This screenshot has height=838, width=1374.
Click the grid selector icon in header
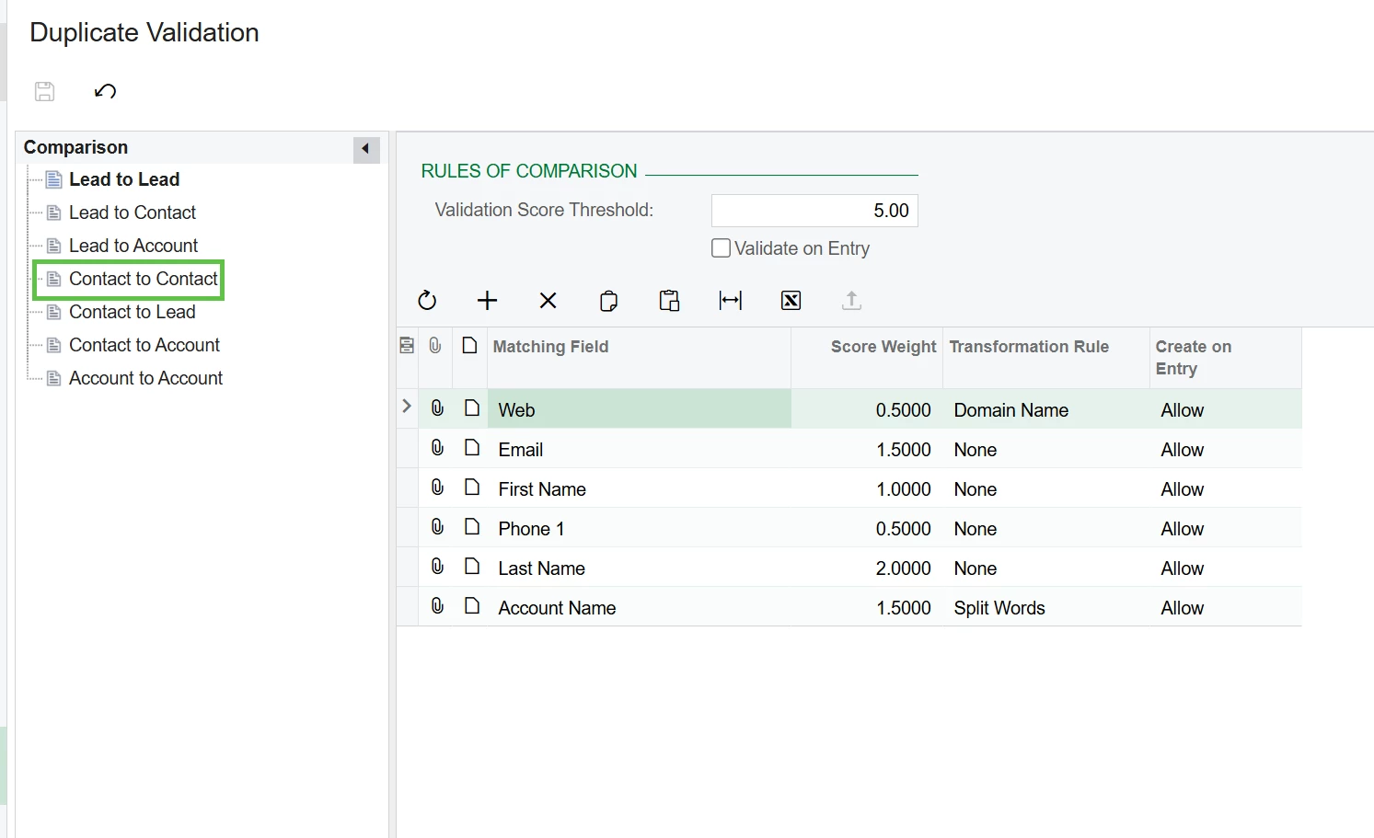pyautogui.click(x=407, y=346)
